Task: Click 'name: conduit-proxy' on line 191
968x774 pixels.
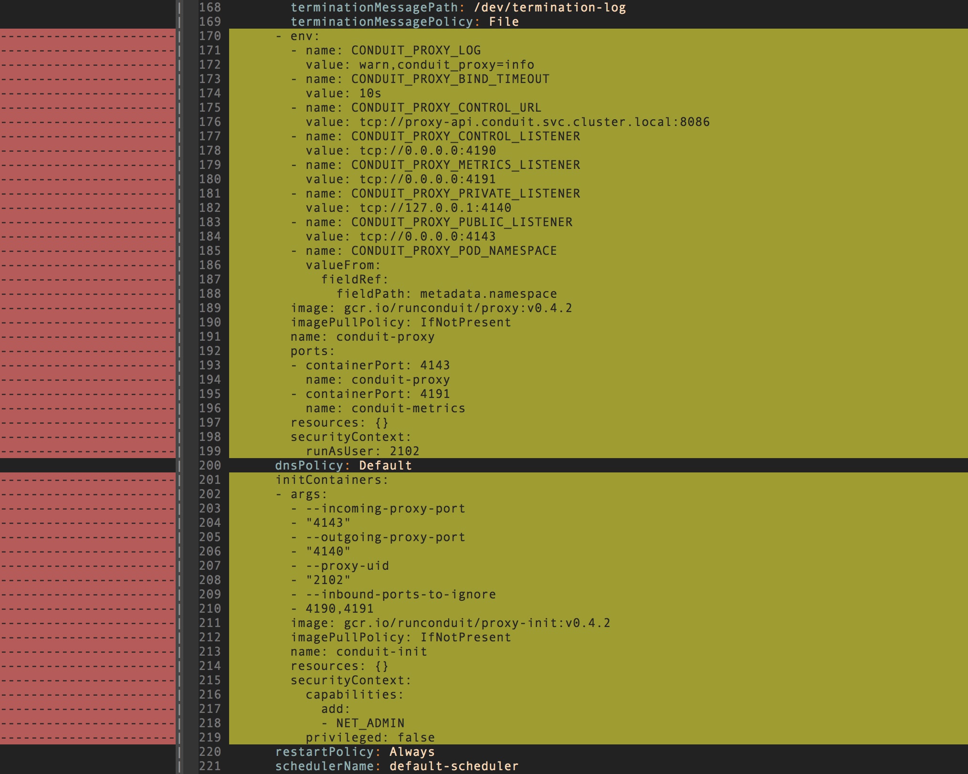Action: [363, 337]
